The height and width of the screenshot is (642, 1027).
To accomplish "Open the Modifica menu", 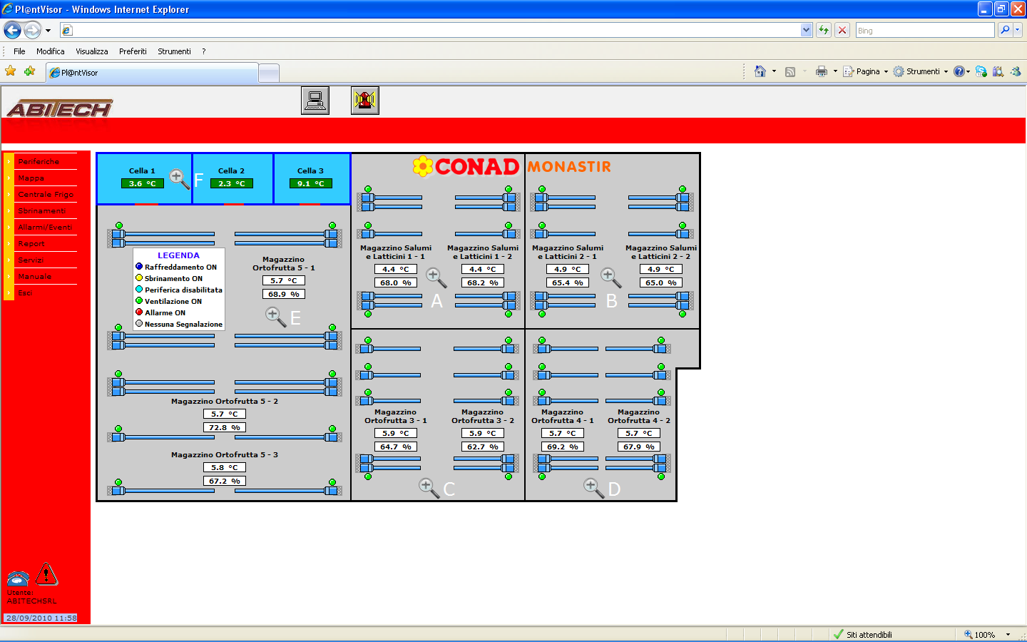I will [x=51, y=51].
